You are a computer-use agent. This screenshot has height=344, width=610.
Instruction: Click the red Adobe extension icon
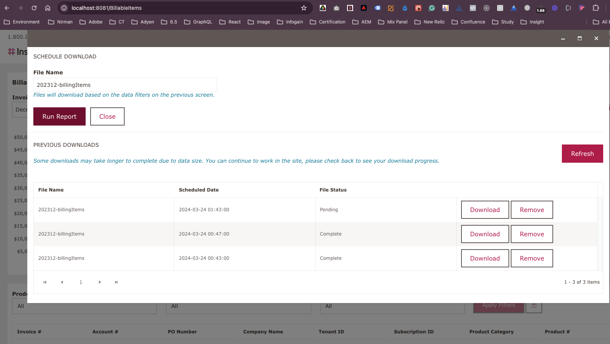click(x=363, y=8)
